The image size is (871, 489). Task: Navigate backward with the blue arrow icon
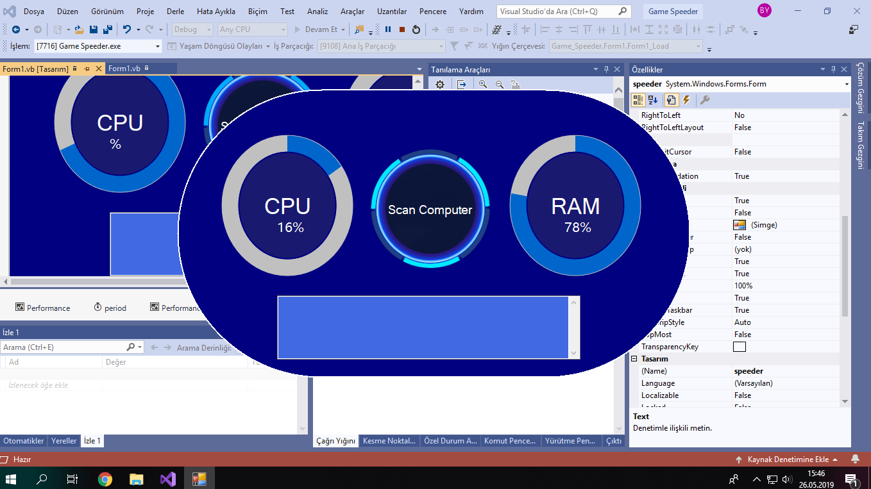coord(16,29)
